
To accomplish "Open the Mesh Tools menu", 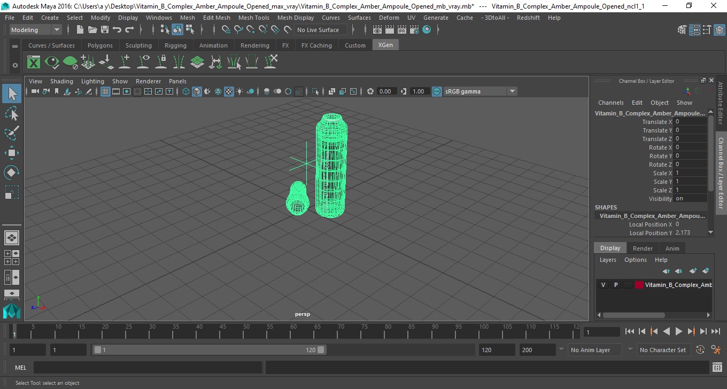I will coord(253,18).
